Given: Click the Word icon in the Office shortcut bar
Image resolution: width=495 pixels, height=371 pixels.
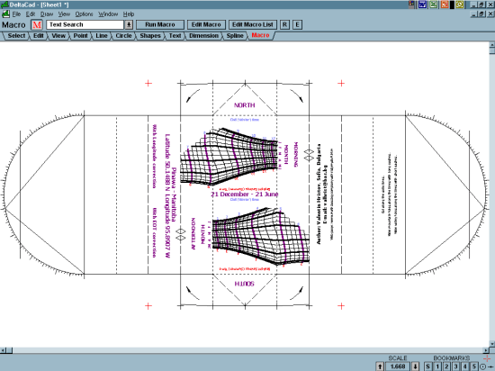Looking at the screenshot, I should 422,5.
